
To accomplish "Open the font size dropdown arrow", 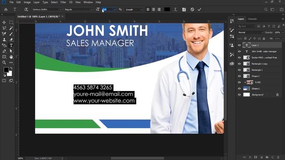I will 115,9.
